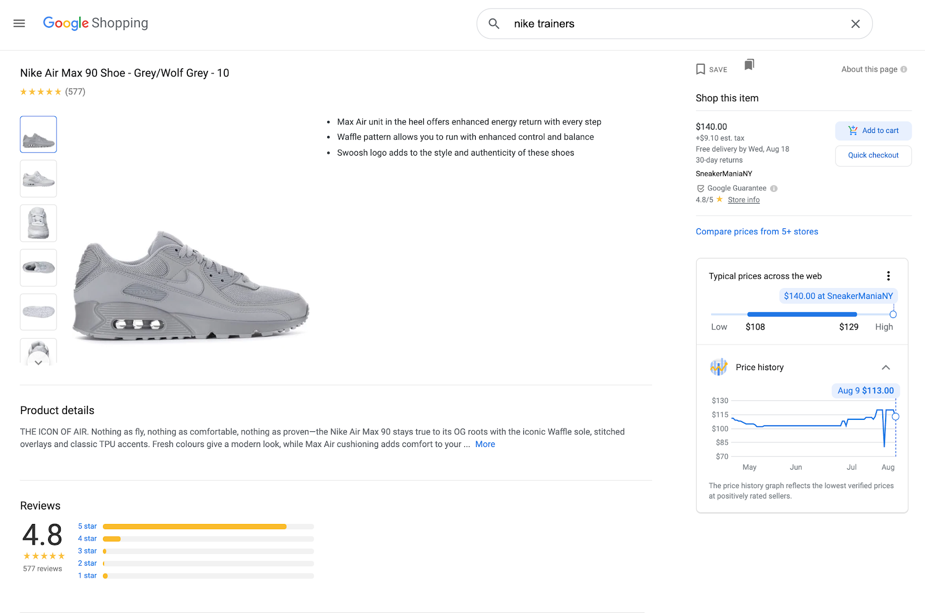This screenshot has width=925, height=613.
Task: Click the Price history chart icon
Action: pyautogui.click(x=719, y=367)
